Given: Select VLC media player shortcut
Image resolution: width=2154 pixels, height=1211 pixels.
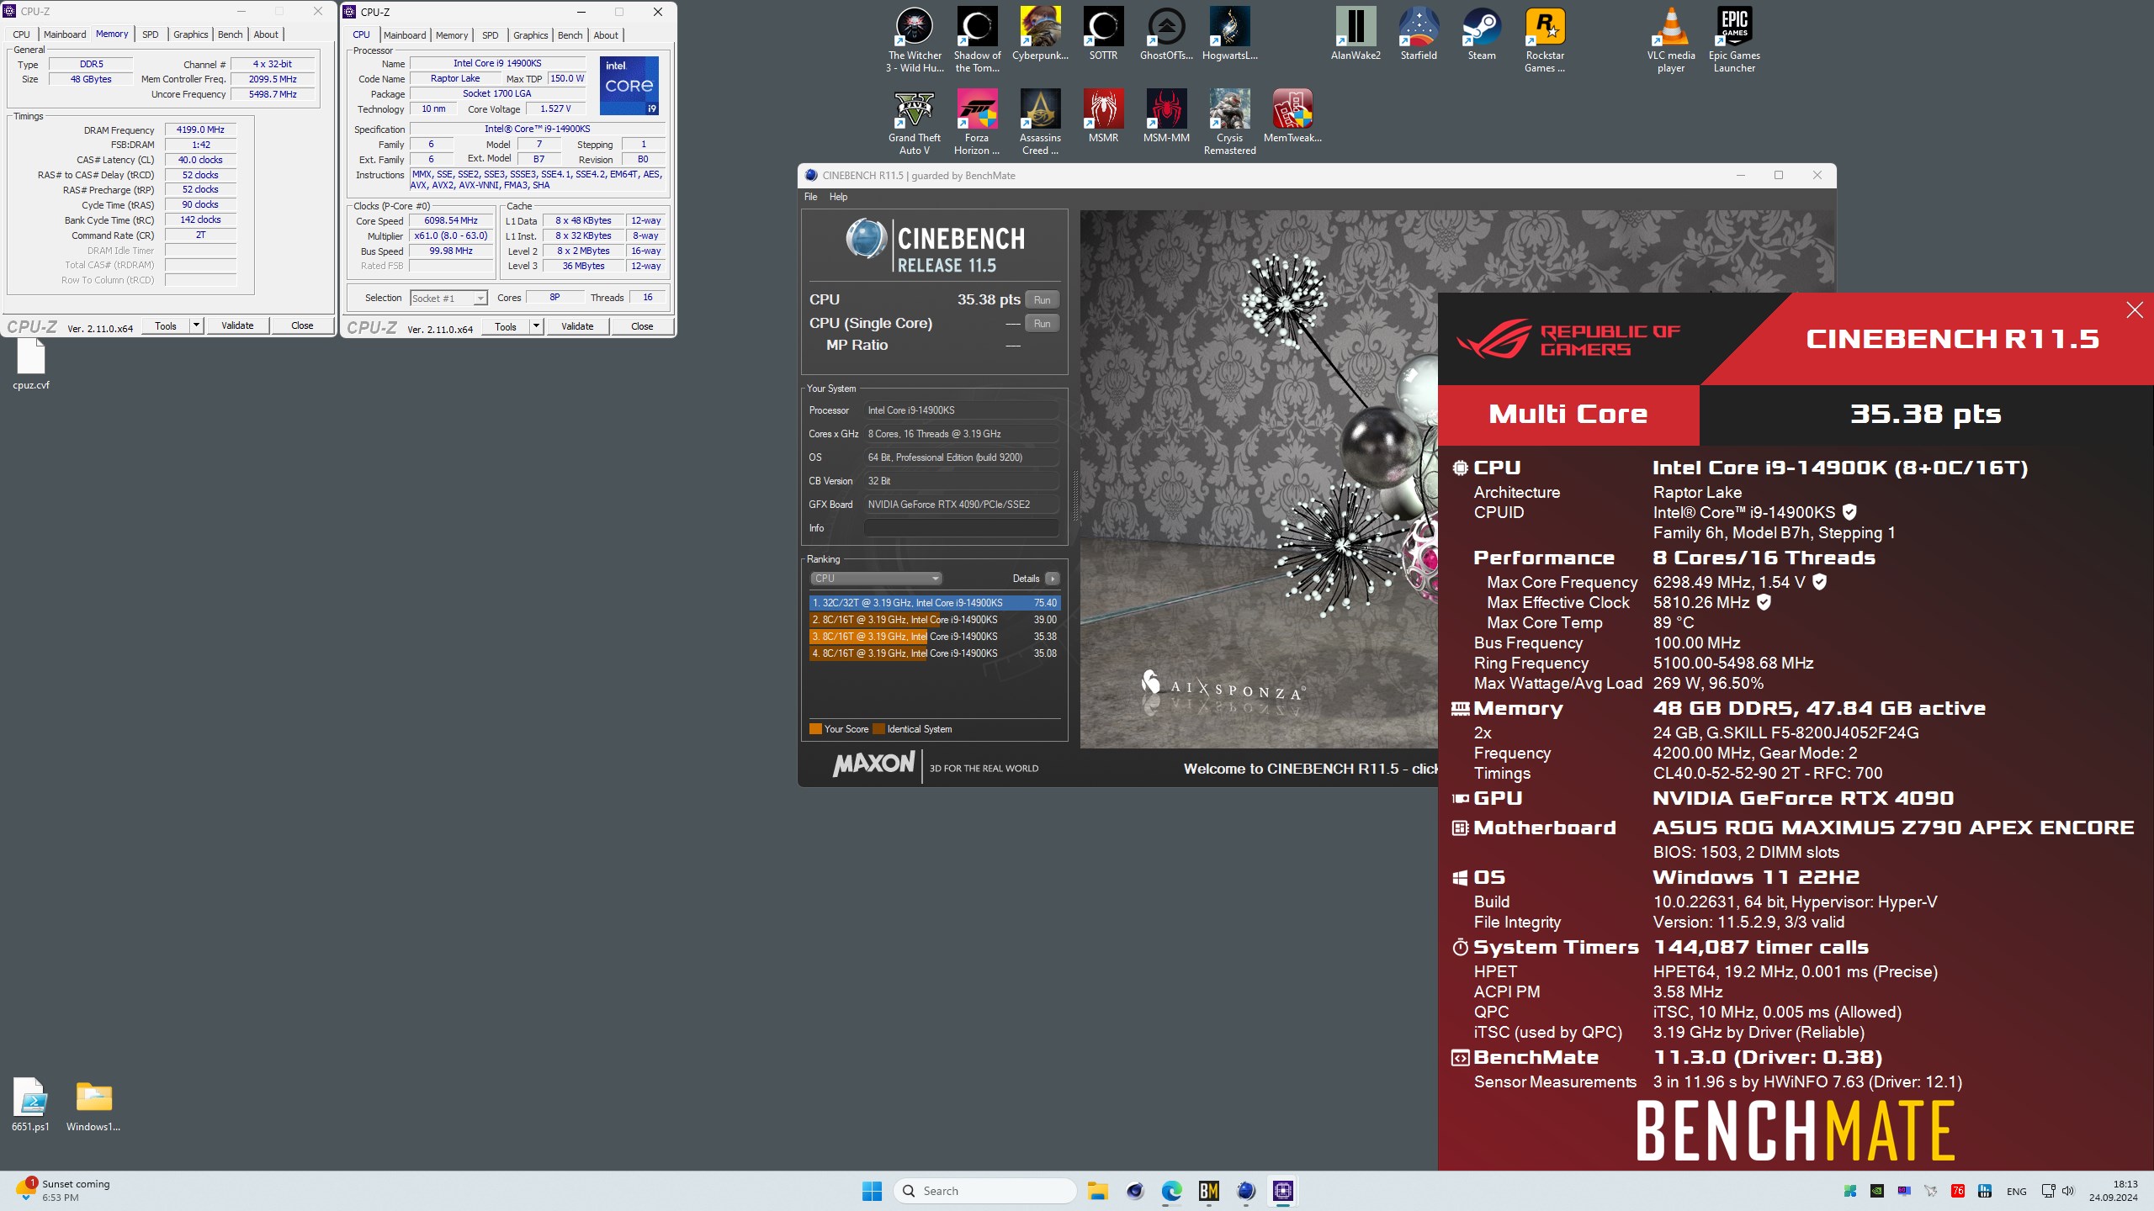Looking at the screenshot, I should tap(1671, 40).
